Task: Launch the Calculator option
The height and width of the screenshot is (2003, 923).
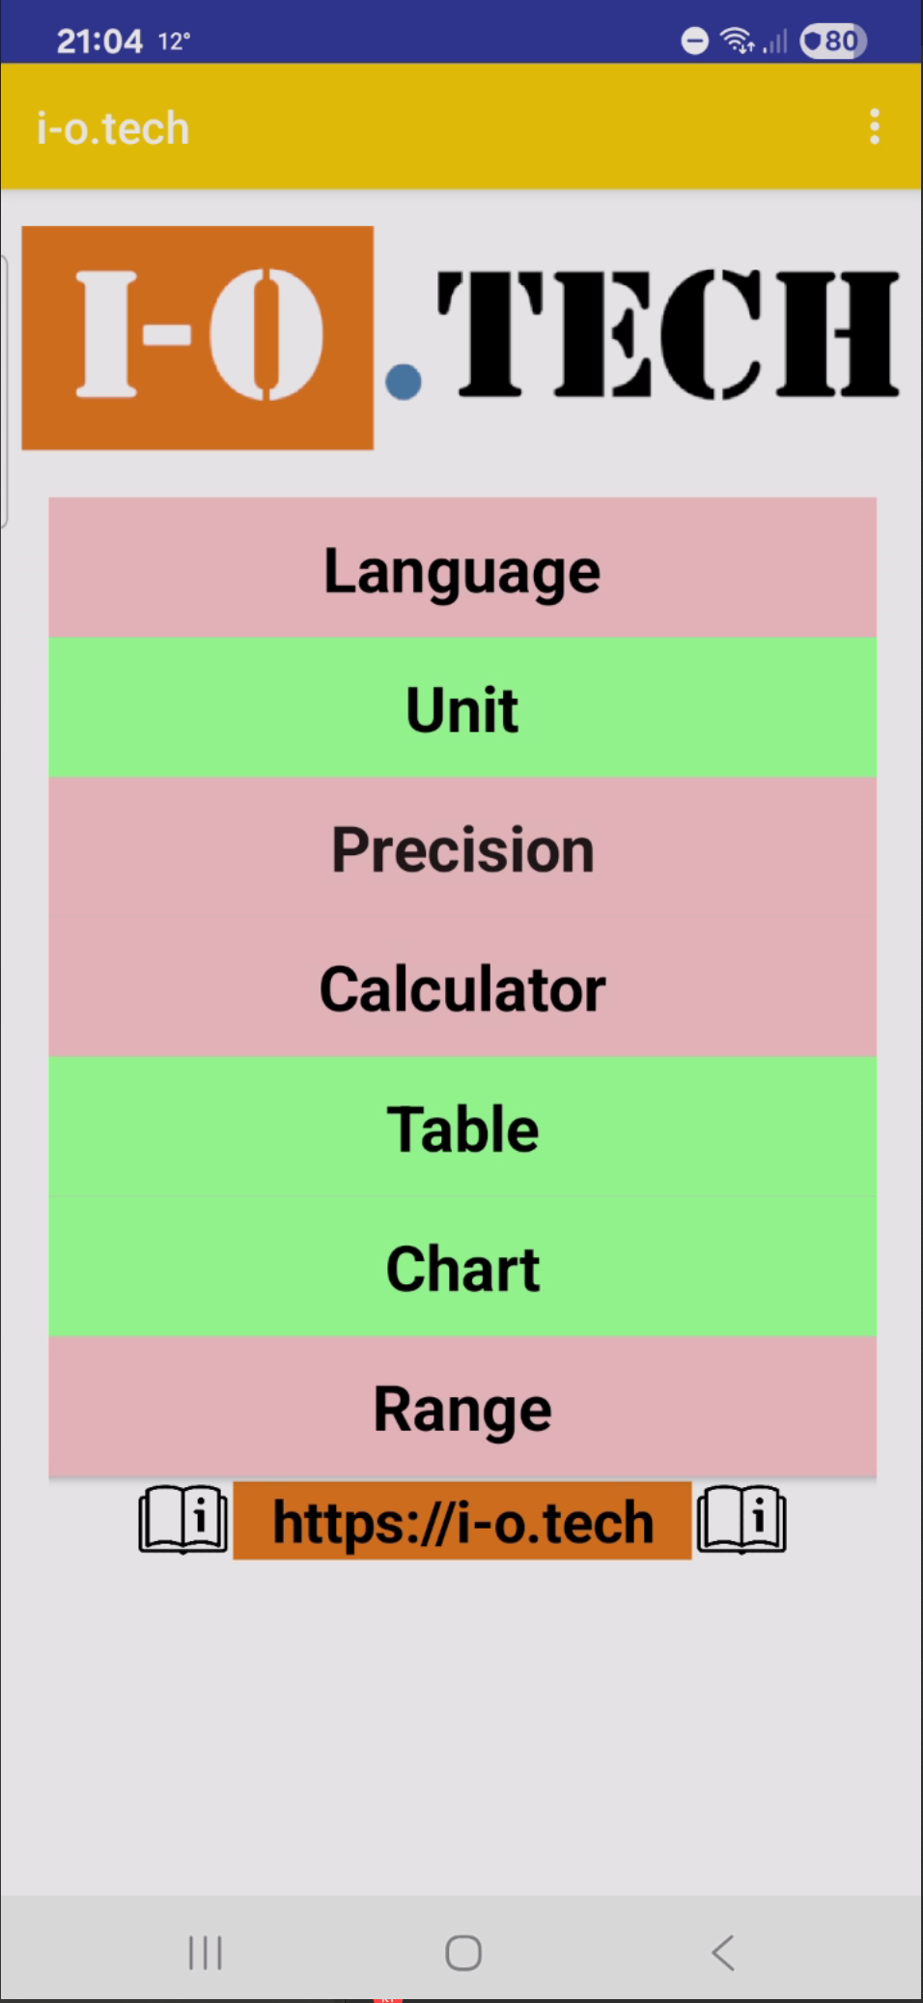Action: 462,988
